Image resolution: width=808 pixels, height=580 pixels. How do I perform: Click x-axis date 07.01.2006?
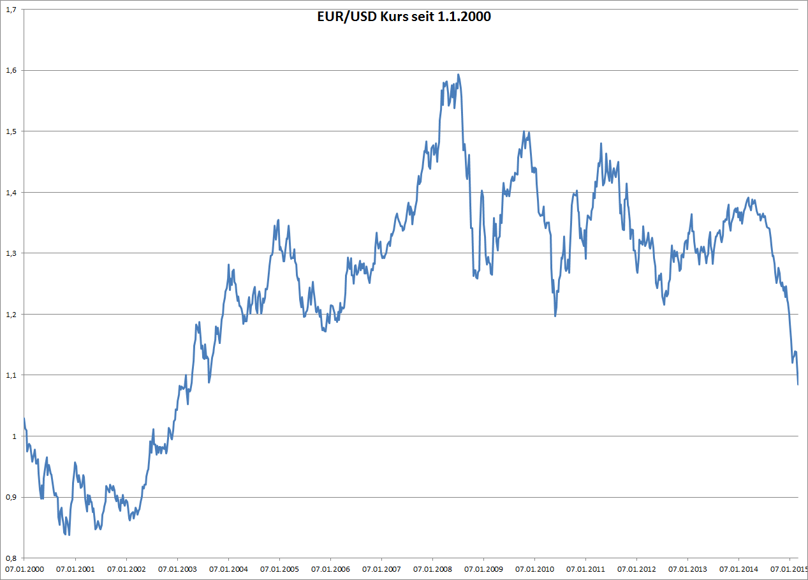(x=330, y=569)
